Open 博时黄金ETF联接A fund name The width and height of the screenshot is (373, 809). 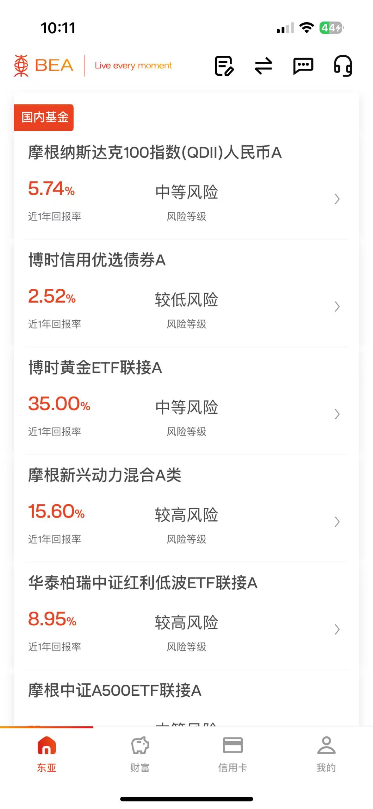click(95, 368)
